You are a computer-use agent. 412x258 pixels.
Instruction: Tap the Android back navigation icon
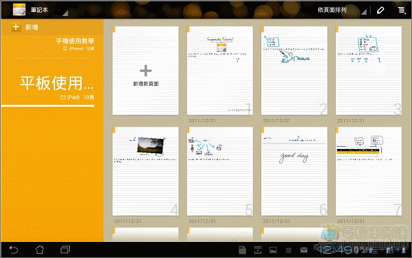(x=14, y=250)
